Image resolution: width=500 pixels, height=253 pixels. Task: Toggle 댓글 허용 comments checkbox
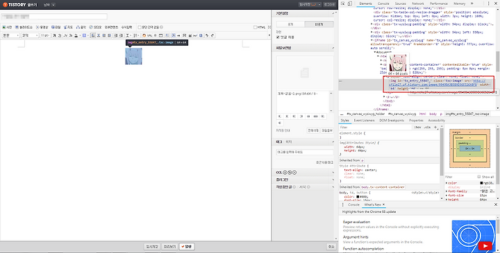278,37
